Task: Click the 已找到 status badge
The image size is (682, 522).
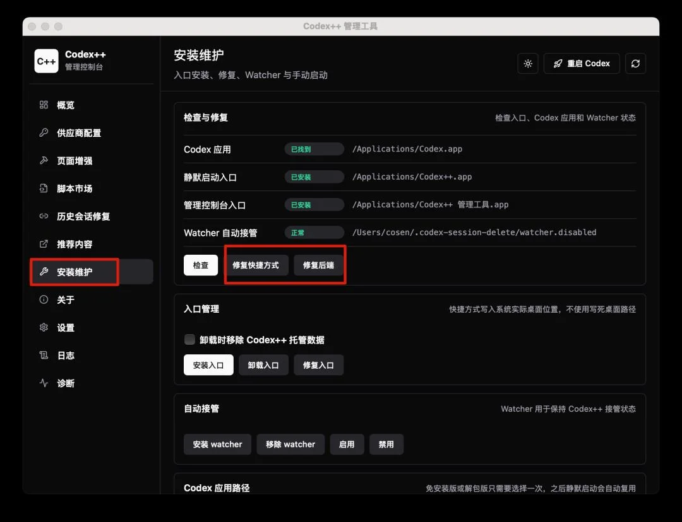Action: point(314,149)
